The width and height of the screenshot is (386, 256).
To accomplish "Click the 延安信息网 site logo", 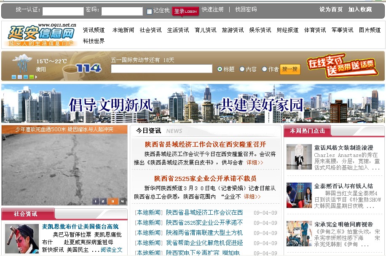I will click(x=40, y=35).
